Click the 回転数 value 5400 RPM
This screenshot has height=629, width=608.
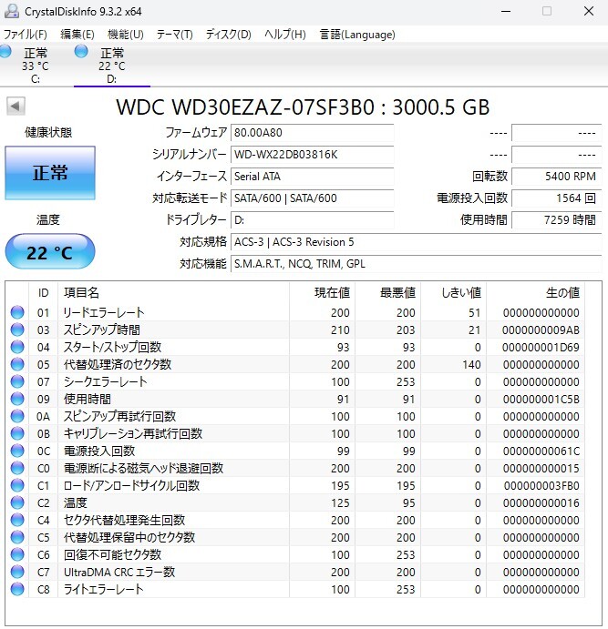pos(557,177)
